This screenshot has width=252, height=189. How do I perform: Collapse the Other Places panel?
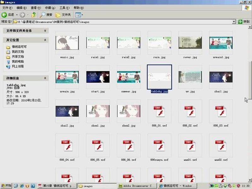click(x=45, y=40)
